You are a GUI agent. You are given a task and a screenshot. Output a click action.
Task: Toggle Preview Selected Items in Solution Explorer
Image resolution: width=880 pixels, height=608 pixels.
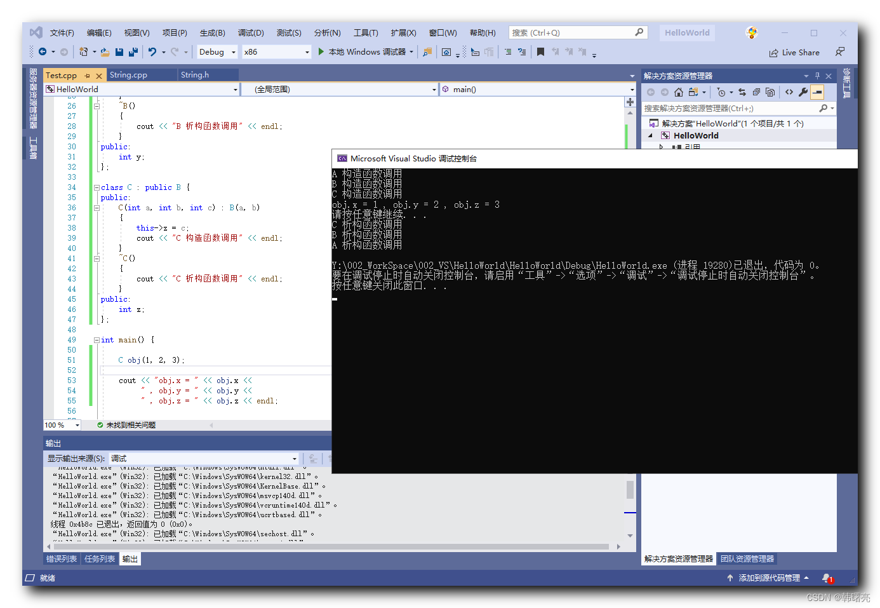(x=817, y=92)
